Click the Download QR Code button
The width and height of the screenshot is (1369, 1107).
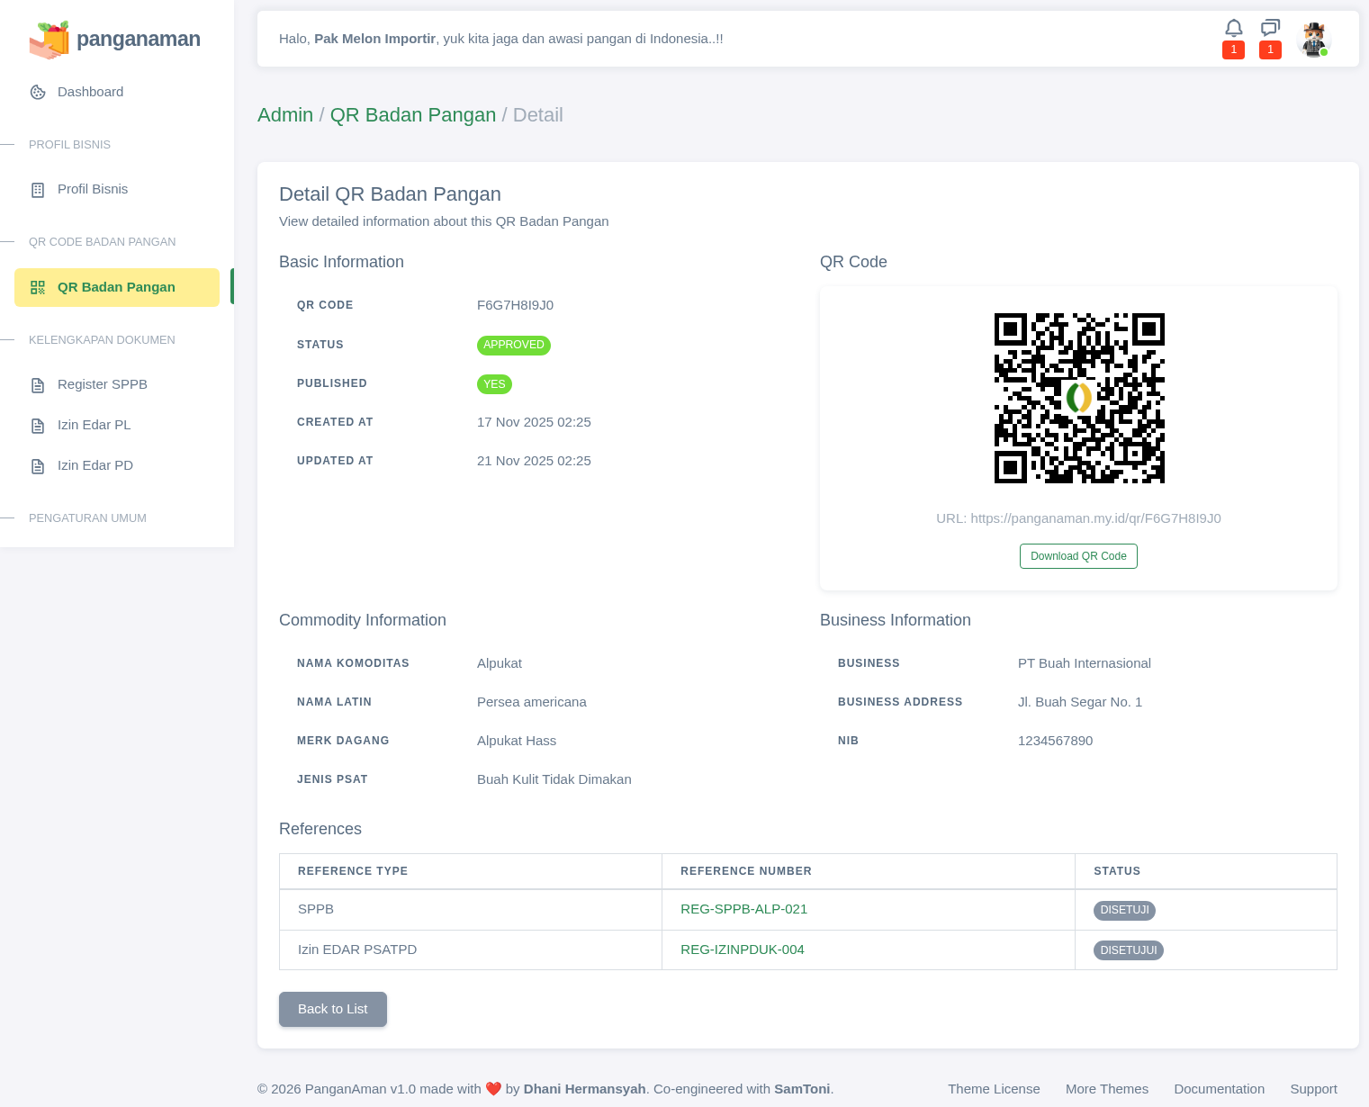(1078, 556)
